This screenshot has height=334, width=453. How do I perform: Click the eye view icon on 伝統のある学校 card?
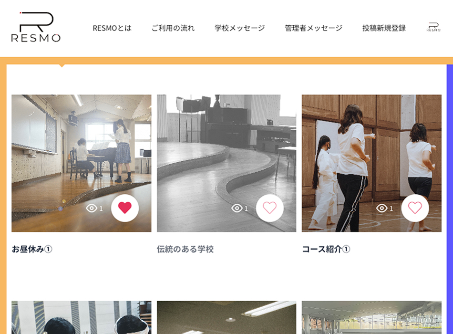[237, 208]
